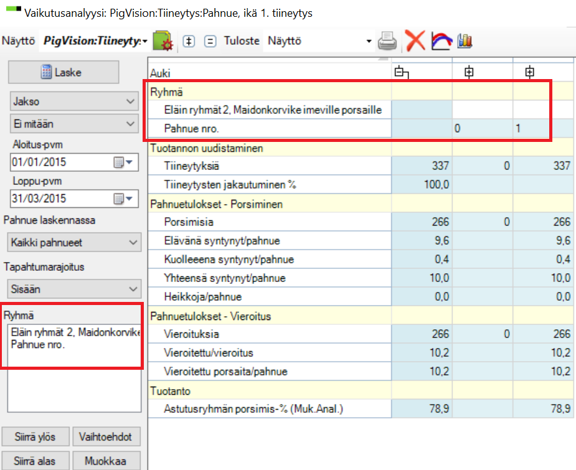Viewport: 576px width, 470px height.
Task: Click the Vieroituksia row label
Action: click(x=191, y=334)
